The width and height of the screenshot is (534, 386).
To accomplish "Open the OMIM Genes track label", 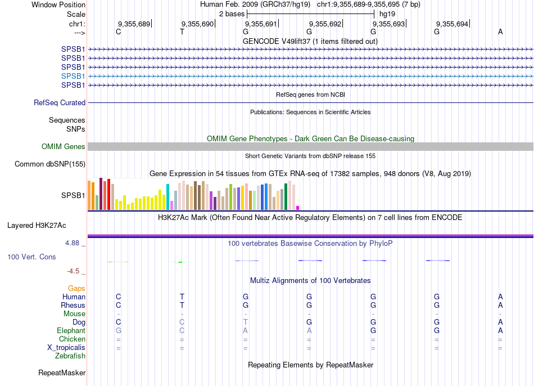I will coord(63,147).
